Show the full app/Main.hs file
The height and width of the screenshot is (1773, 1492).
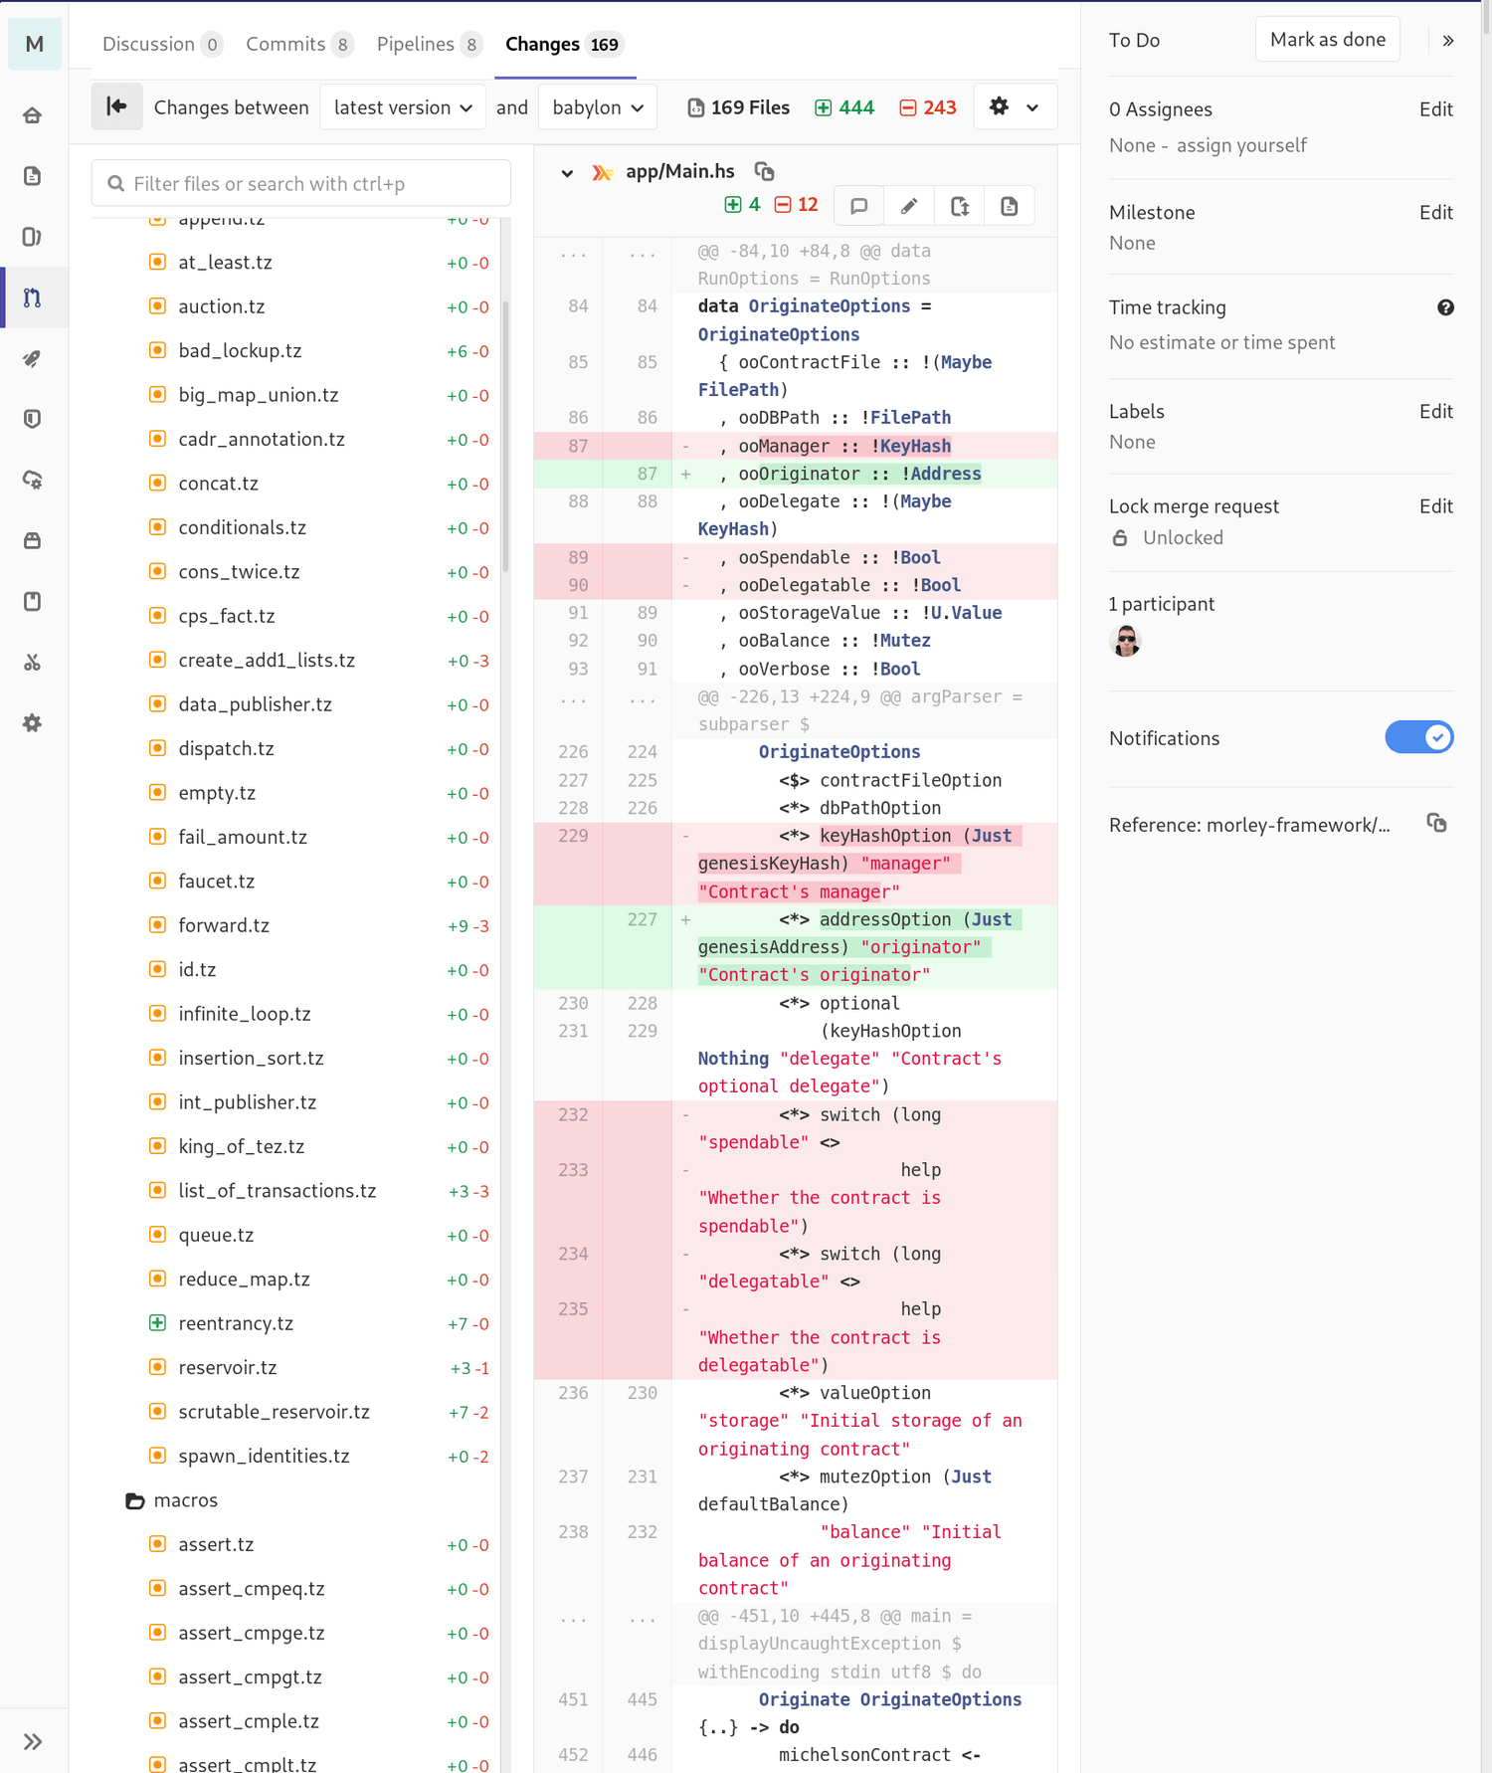click(x=960, y=206)
